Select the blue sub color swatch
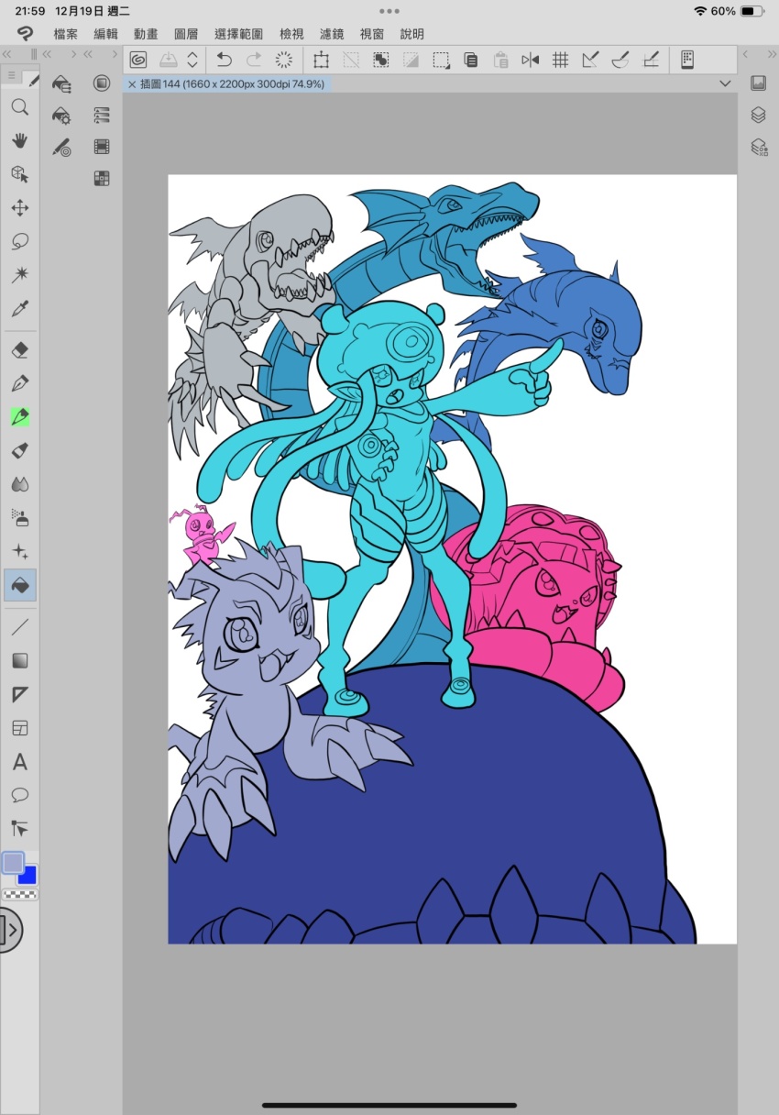 click(27, 875)
